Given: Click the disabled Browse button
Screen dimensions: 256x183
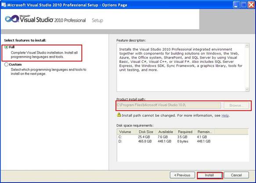Looking at the screenshot, I should coord(236,106).
